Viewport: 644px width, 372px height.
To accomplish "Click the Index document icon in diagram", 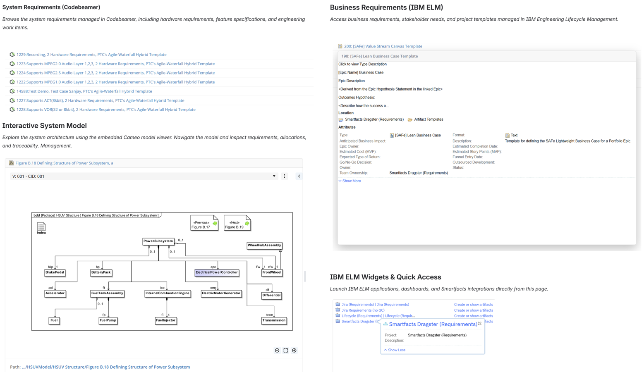I will [x=41, y=227].
